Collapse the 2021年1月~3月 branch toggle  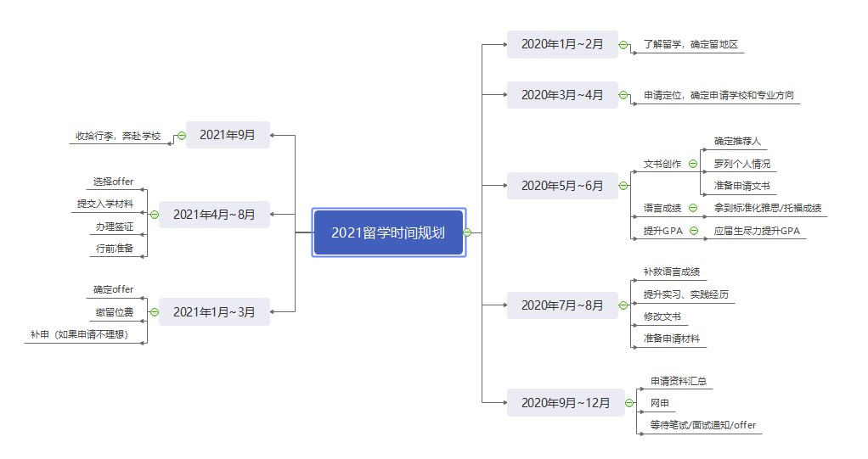pos(154,312)
